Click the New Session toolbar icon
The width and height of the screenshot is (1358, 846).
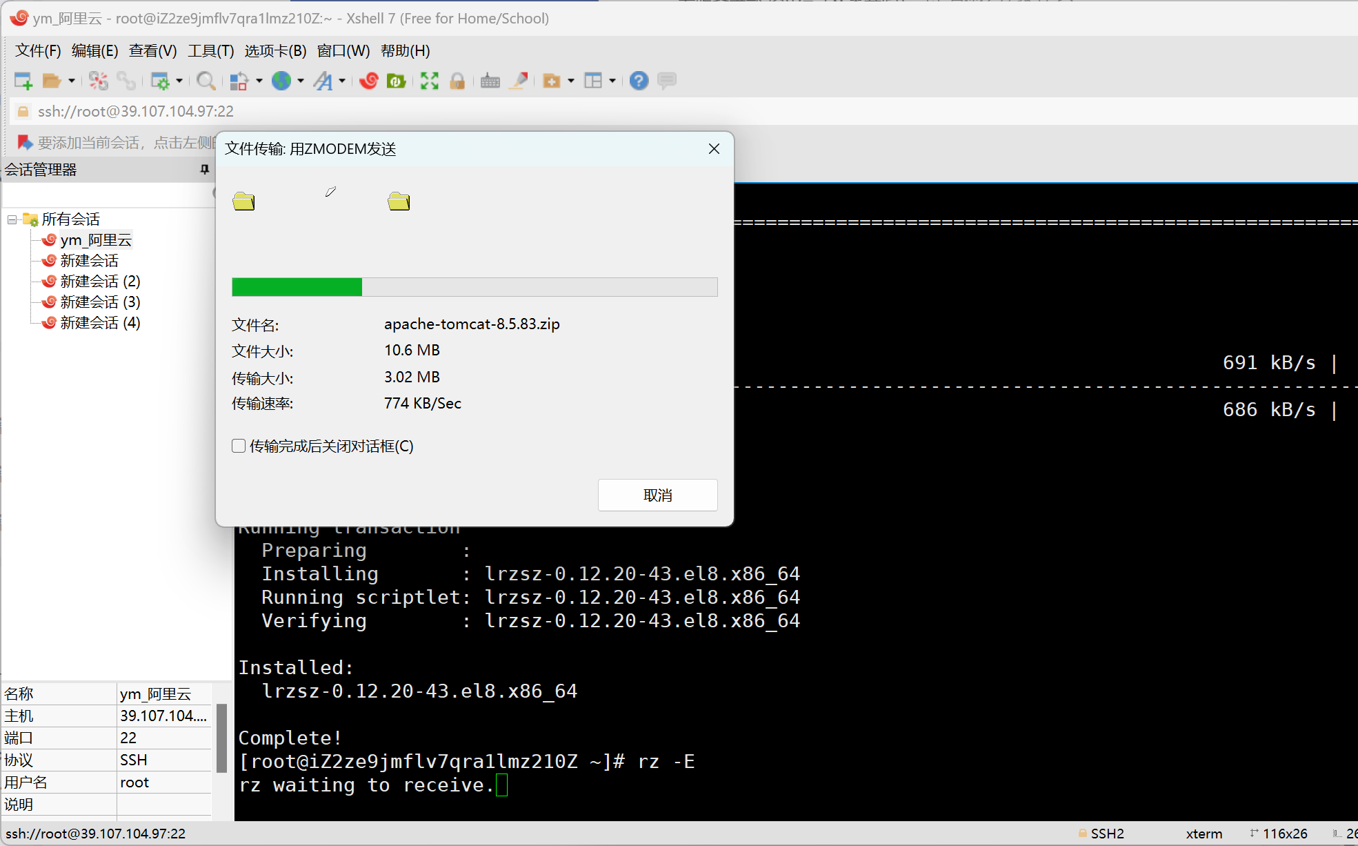[23, 81]
